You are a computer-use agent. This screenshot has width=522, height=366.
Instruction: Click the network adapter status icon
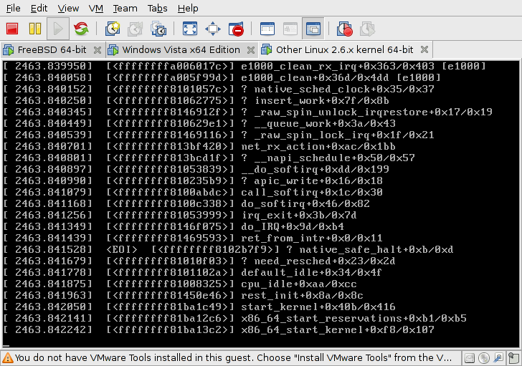coord(498,358)
